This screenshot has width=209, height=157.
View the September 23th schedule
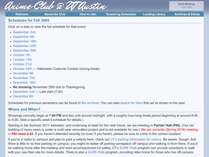(x=25, y=46)
